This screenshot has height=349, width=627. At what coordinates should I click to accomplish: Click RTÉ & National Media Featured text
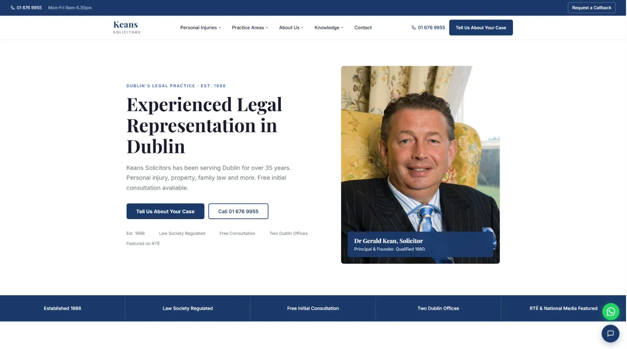coord(564,308)
